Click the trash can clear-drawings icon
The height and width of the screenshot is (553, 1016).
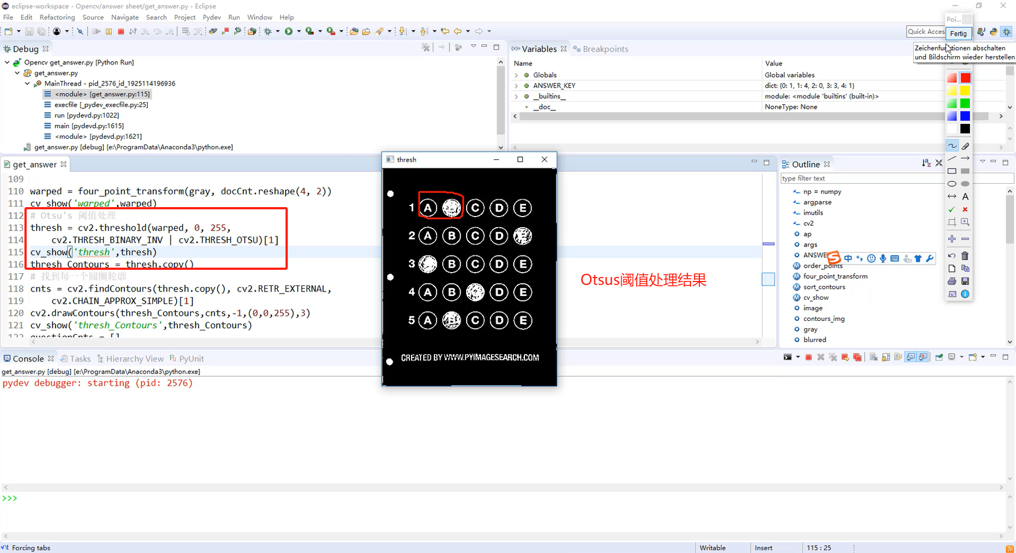coord(965,256)
